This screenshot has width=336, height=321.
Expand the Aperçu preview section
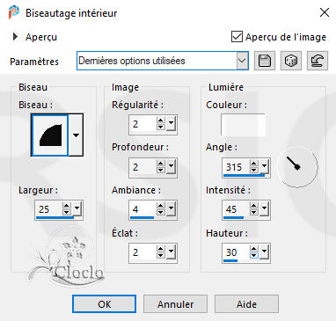click(x=15, y=37)
